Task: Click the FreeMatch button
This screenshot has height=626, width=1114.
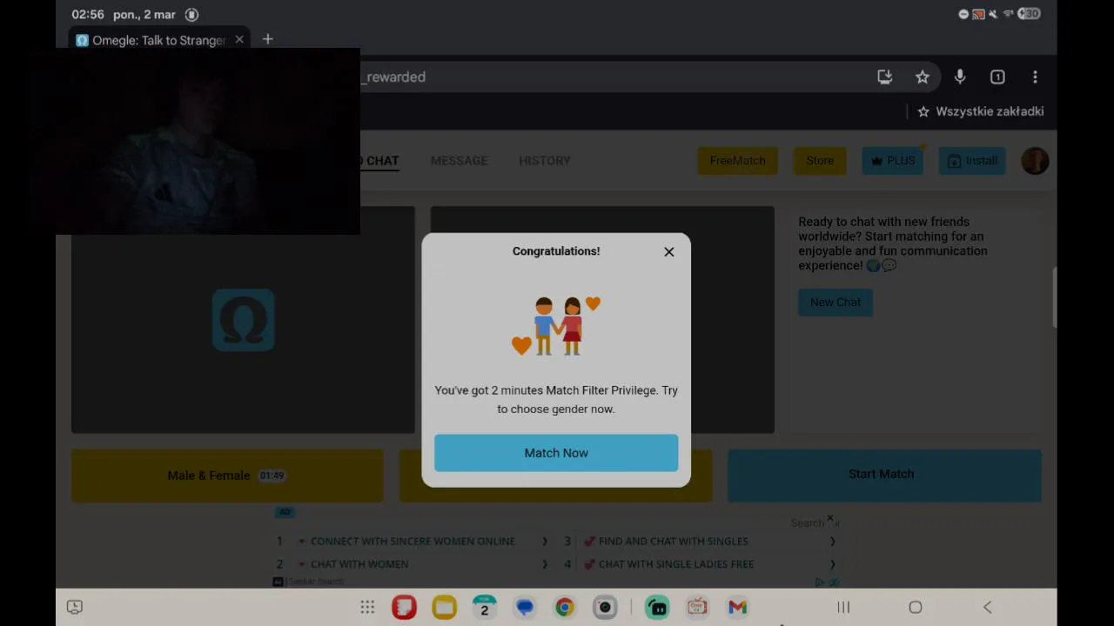Action: coord(737,161)
